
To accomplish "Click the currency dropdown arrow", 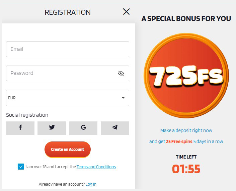I will pos(123,98).
